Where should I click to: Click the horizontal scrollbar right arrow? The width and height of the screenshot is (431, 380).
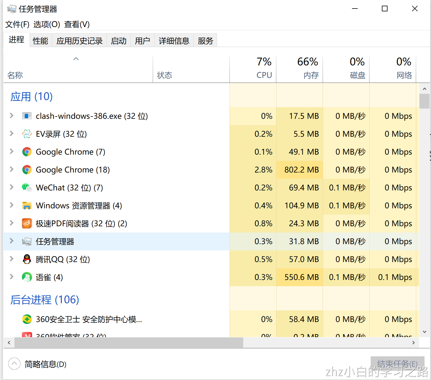(413, 342)
